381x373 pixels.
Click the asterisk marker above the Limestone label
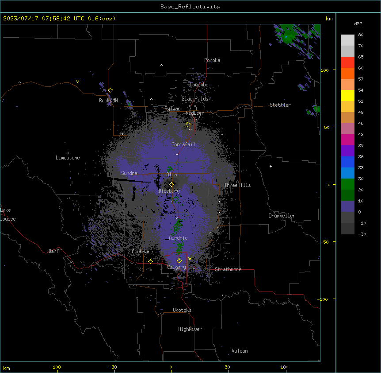pos(68,153)
